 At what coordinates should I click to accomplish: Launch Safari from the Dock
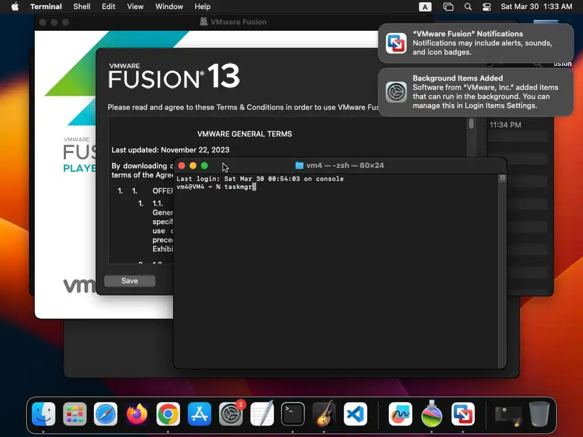105,414
